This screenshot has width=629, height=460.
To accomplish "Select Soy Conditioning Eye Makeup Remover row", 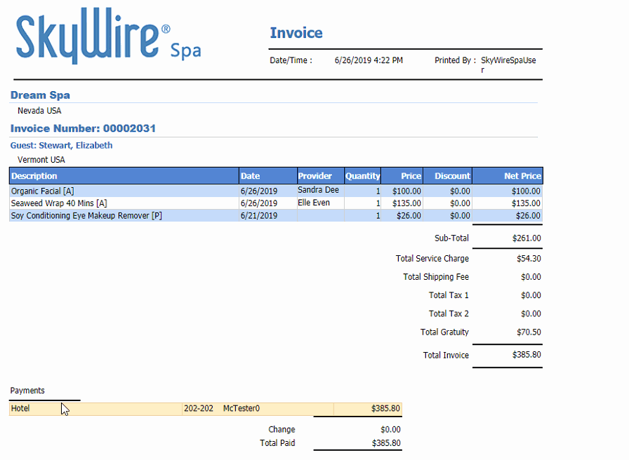I will pyautogui.click(x=86, y=216).
